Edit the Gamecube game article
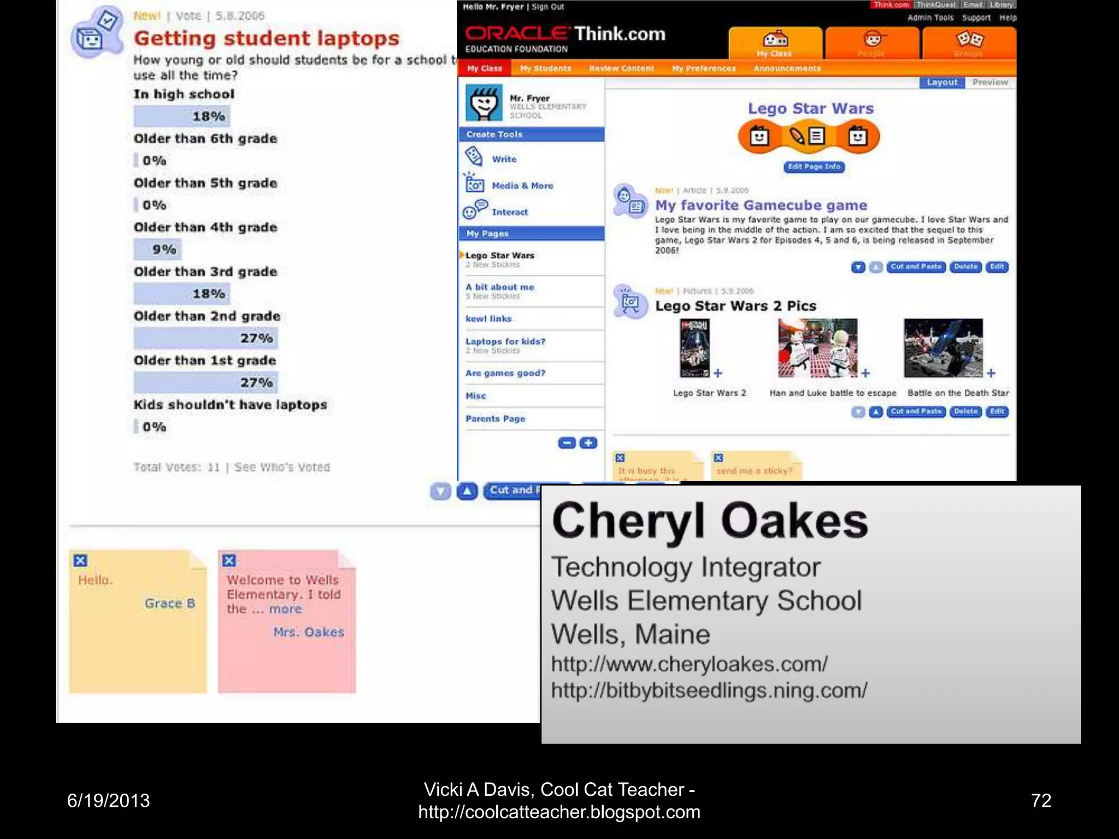The image size is (1119, 839). (997, 267)
